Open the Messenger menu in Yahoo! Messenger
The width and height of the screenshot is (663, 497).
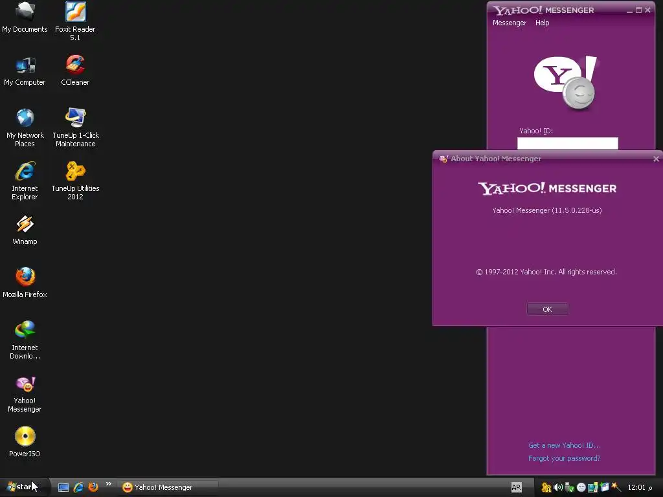coord(509,23)
